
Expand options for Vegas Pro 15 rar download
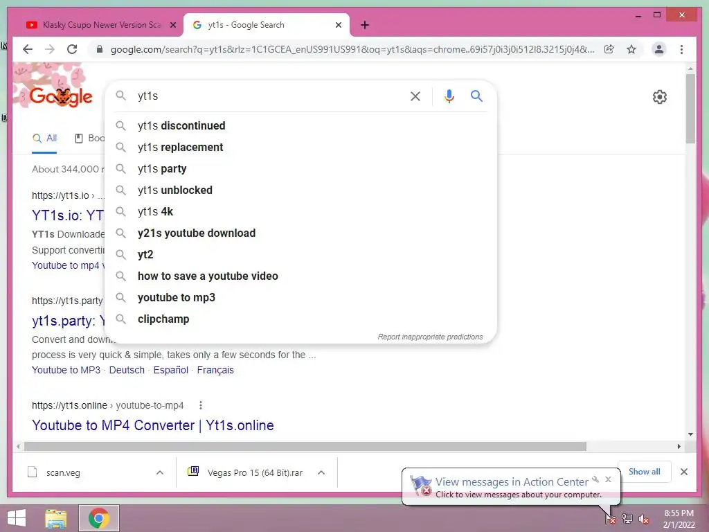pos(321,472)
